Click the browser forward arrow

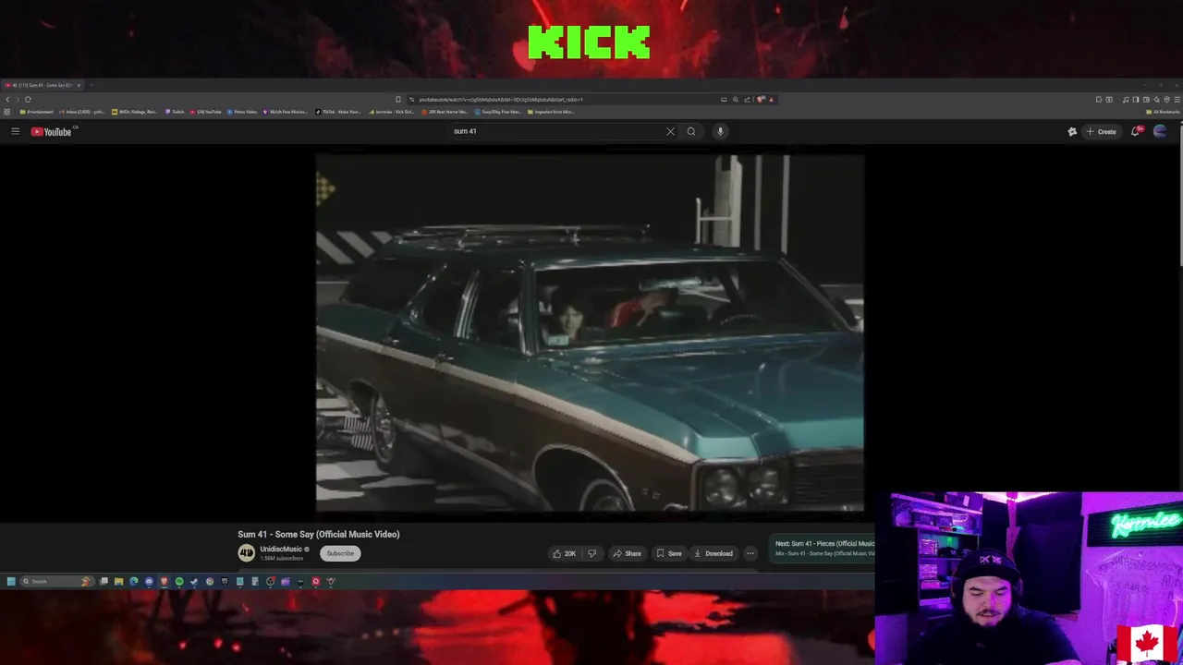tap(18, 99)
